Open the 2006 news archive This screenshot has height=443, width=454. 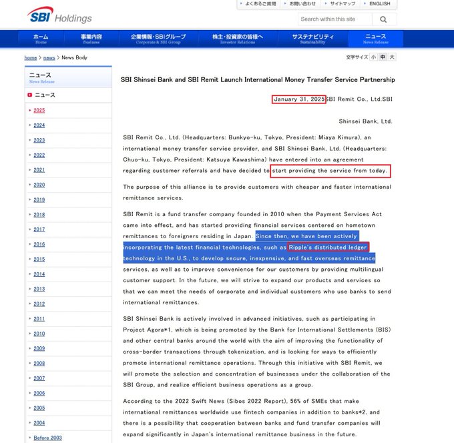39,393
